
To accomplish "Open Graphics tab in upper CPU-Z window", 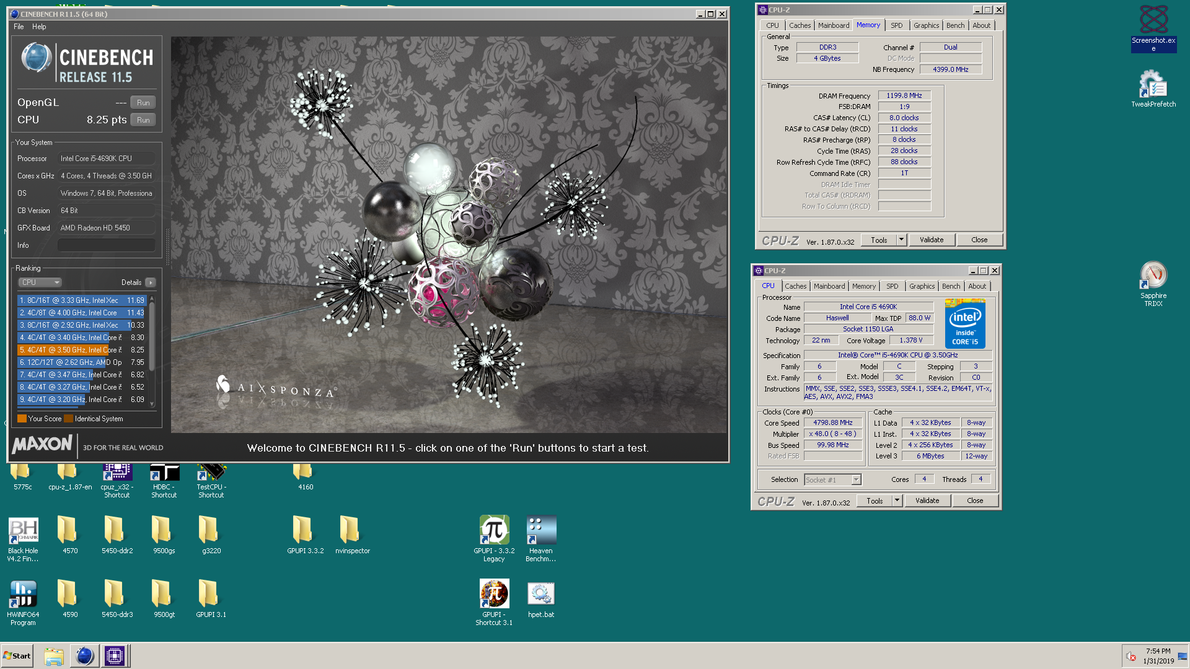I will (x=926, y=25).
